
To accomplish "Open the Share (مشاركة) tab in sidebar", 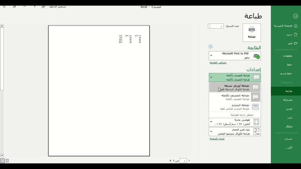I will [x=288, y=100].
